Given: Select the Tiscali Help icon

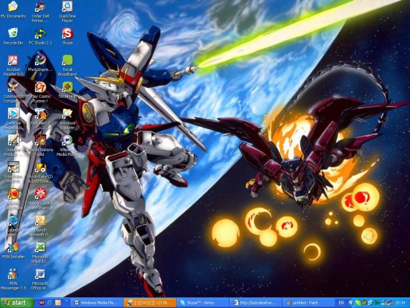Looking at the screenshot, I should pyautogui.click(x=67, y=90).
